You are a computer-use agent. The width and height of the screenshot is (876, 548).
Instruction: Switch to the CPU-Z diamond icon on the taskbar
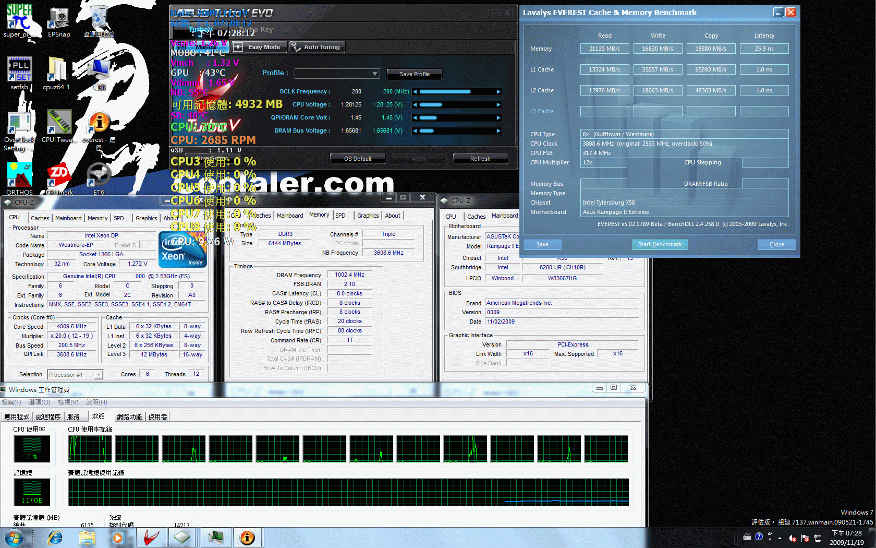pos(182,538)
